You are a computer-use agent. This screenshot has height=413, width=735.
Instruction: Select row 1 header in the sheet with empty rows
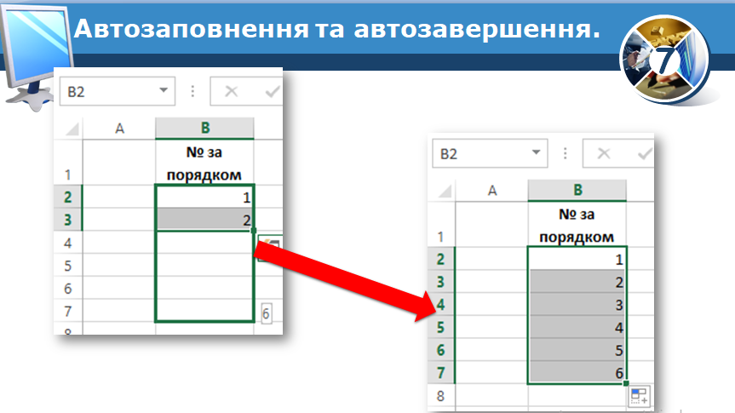(x=68, y=162)
